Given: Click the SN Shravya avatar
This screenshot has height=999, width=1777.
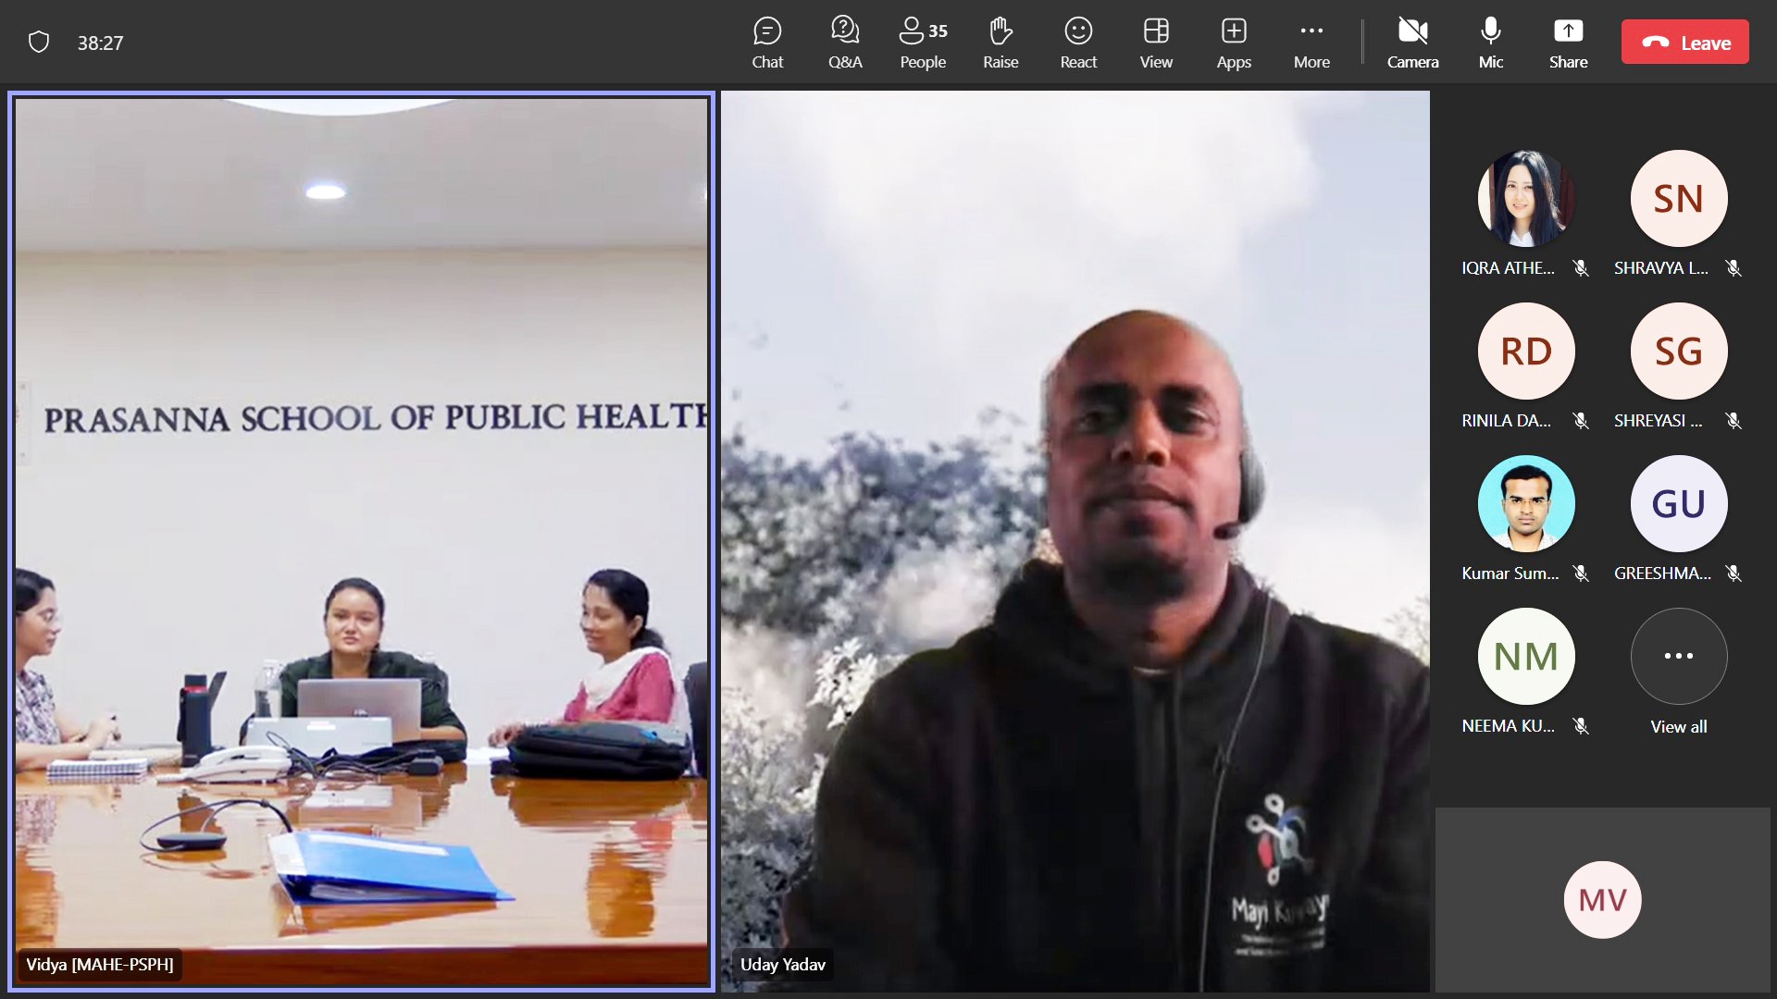Looking at the screenshot, I should point(1678,199).
